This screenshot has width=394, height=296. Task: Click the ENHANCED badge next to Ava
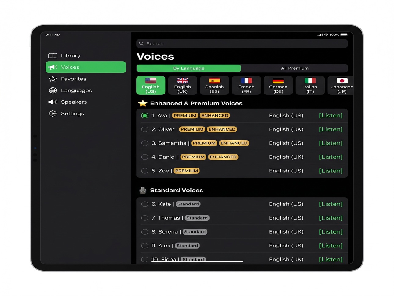coord(215,116)
